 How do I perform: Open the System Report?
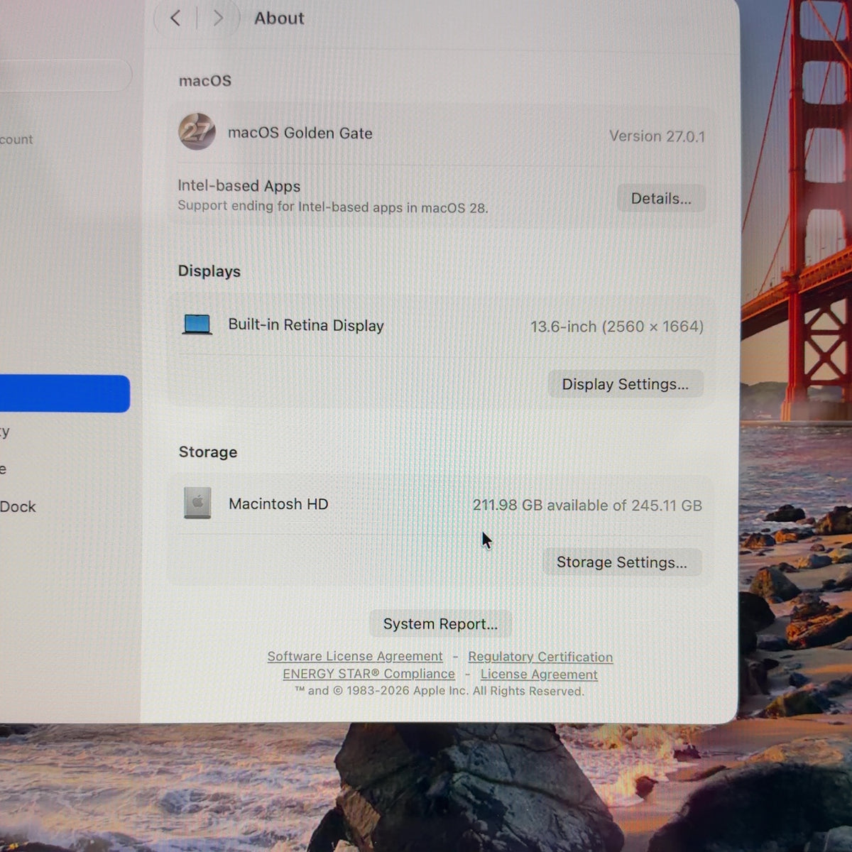440,623
